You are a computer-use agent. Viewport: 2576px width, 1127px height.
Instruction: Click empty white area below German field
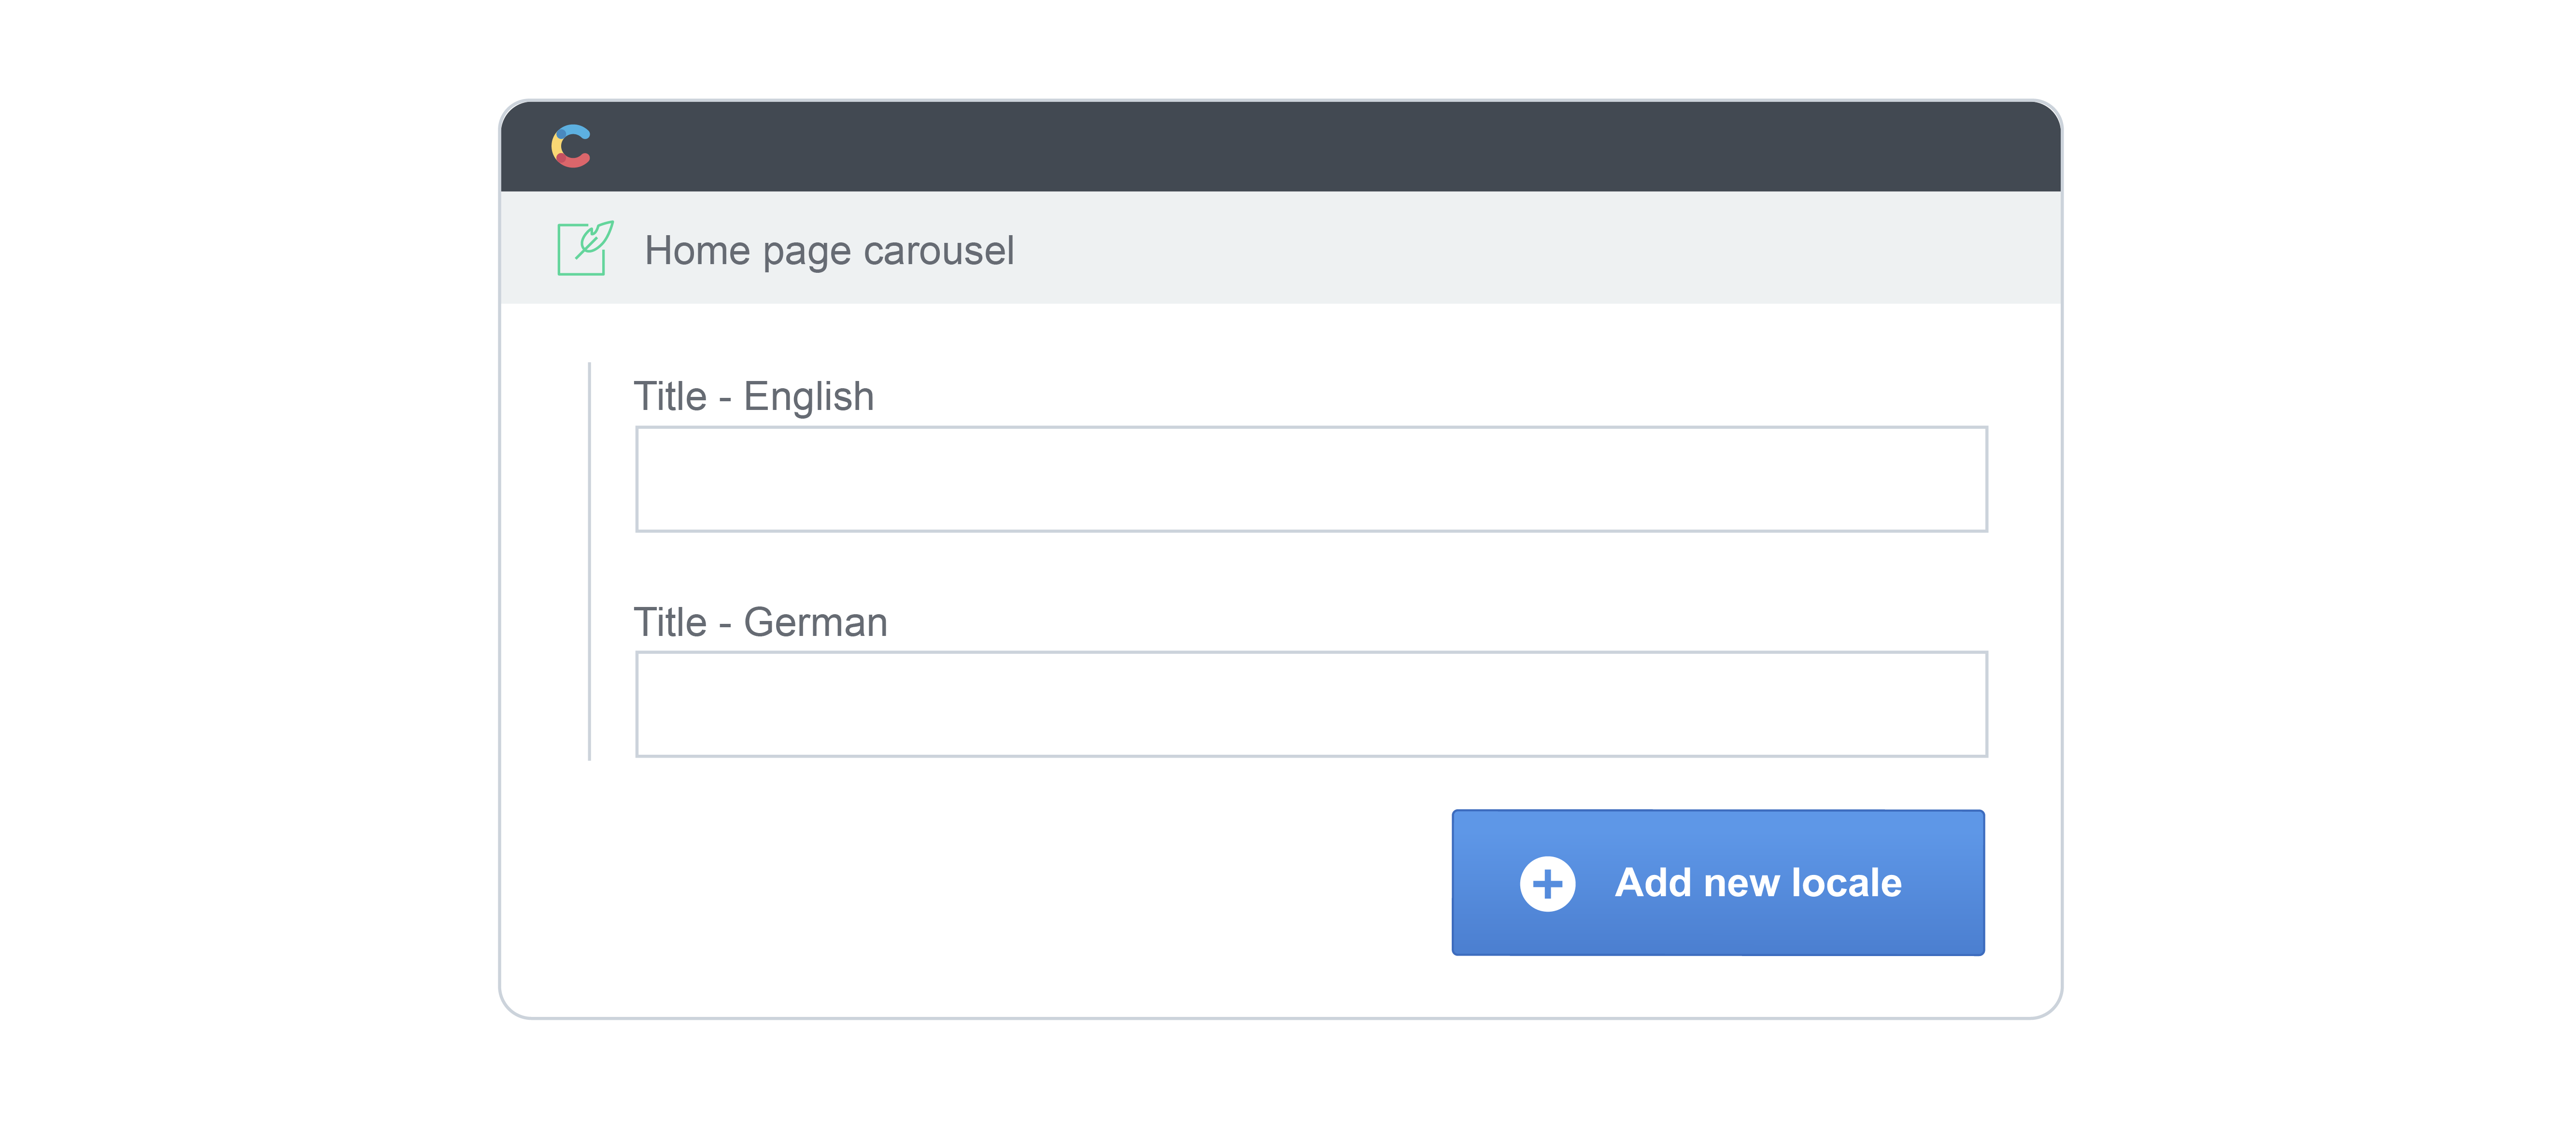tap(1000, 880)
